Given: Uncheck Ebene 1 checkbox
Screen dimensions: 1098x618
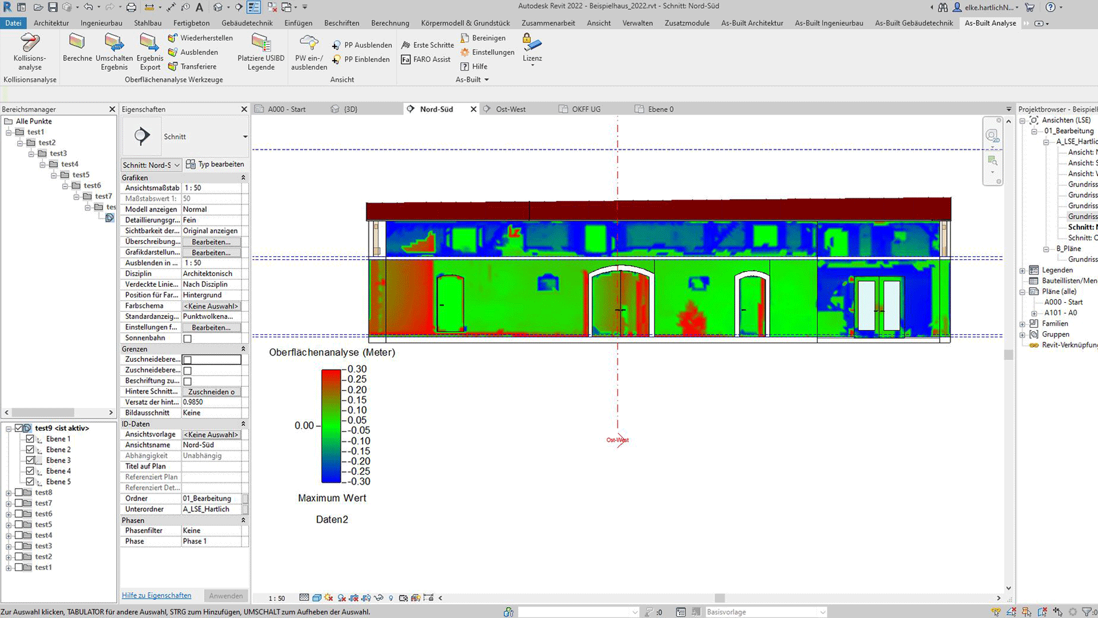Looking at the screenshot, I should [x=30, y=439].
